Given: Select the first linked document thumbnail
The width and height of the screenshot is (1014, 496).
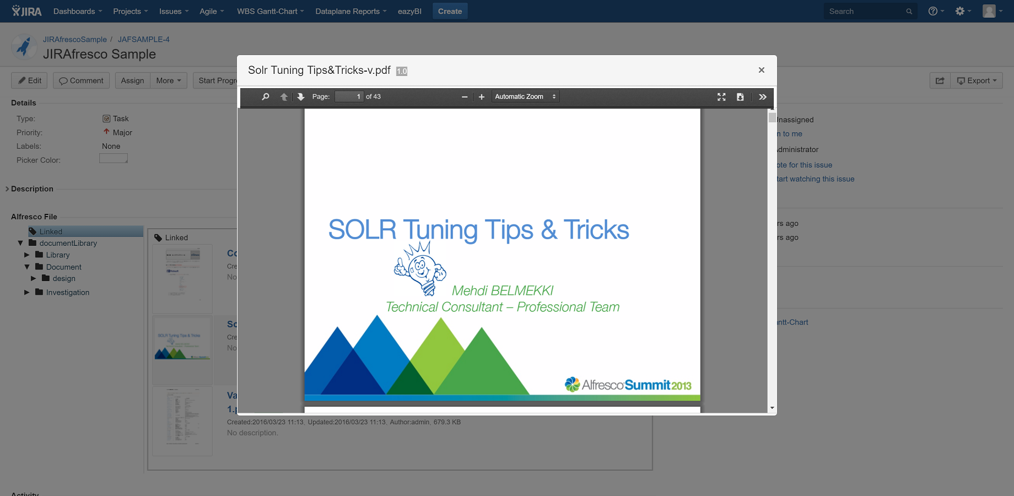Looking at the screenshot, I should click(x=182, y=279).
